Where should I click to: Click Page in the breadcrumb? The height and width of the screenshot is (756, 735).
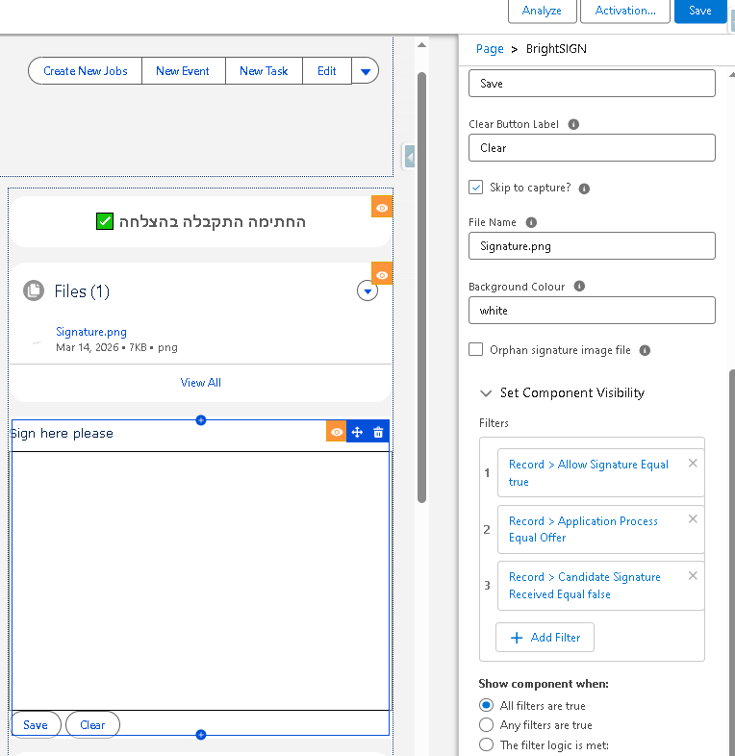pos(490,49)
